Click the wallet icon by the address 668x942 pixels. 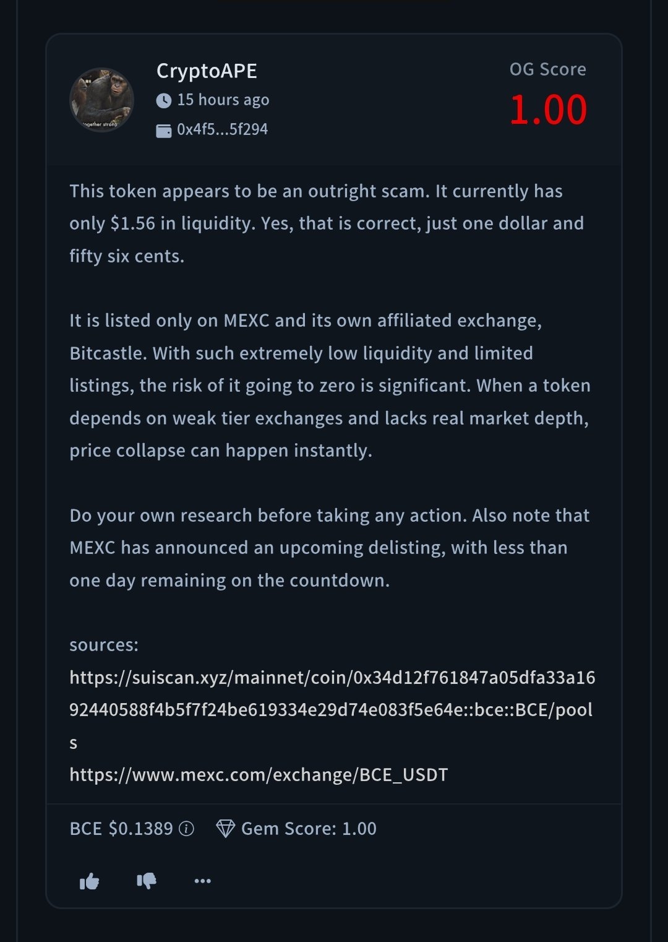pyautogui.click(x=163, y=130)
